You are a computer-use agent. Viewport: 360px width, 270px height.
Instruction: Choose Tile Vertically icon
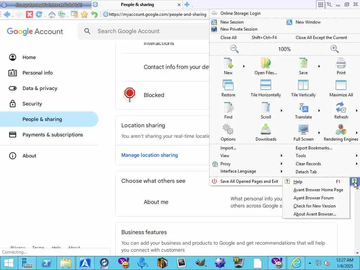303,85
